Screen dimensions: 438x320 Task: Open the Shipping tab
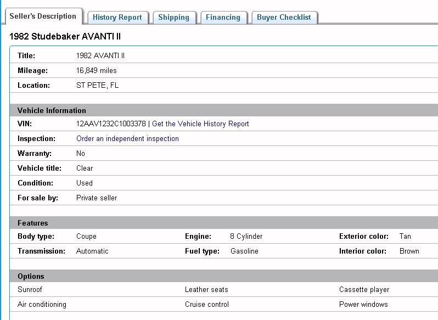[x=173, y=18]
